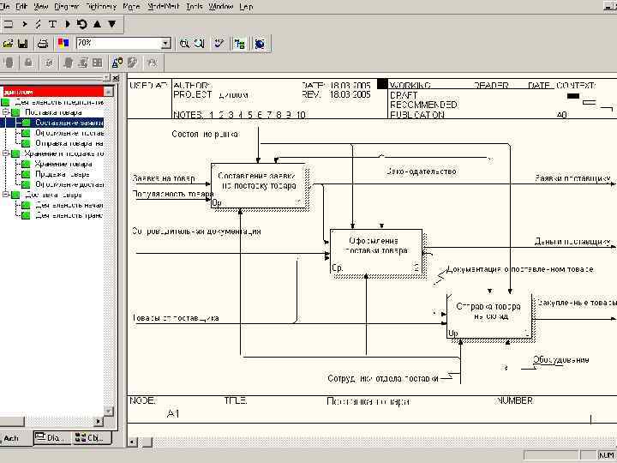Switch to the Diagrams tab in explorer
Viewport: 617px width, 463px height.
50,437
